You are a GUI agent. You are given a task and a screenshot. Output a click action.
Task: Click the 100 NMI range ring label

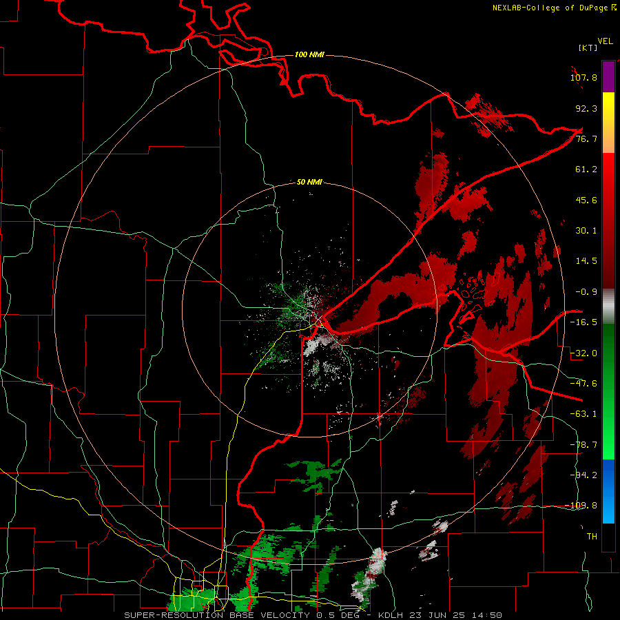[x=309, y=54]
